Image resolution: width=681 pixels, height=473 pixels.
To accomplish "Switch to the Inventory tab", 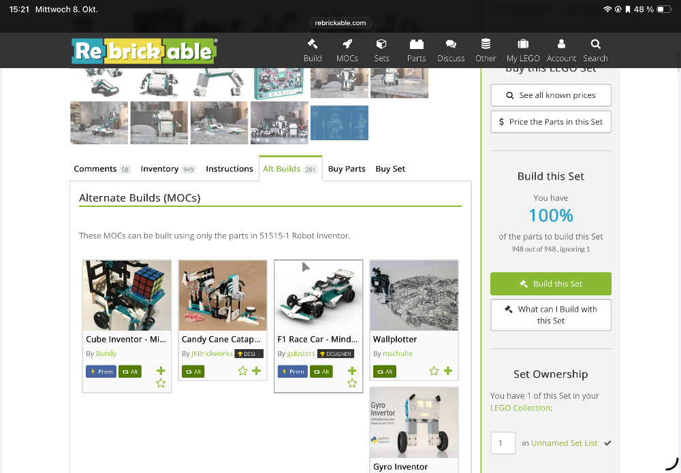I will coord(167,169).
